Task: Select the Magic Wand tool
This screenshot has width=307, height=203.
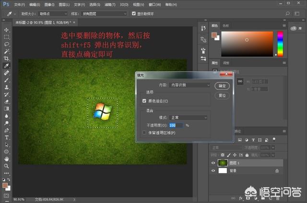Action: (7, 51)
